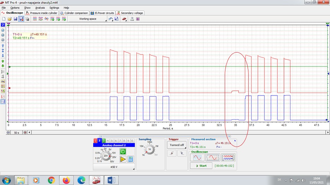Click the New file icon in toolbar

[4, 19]
